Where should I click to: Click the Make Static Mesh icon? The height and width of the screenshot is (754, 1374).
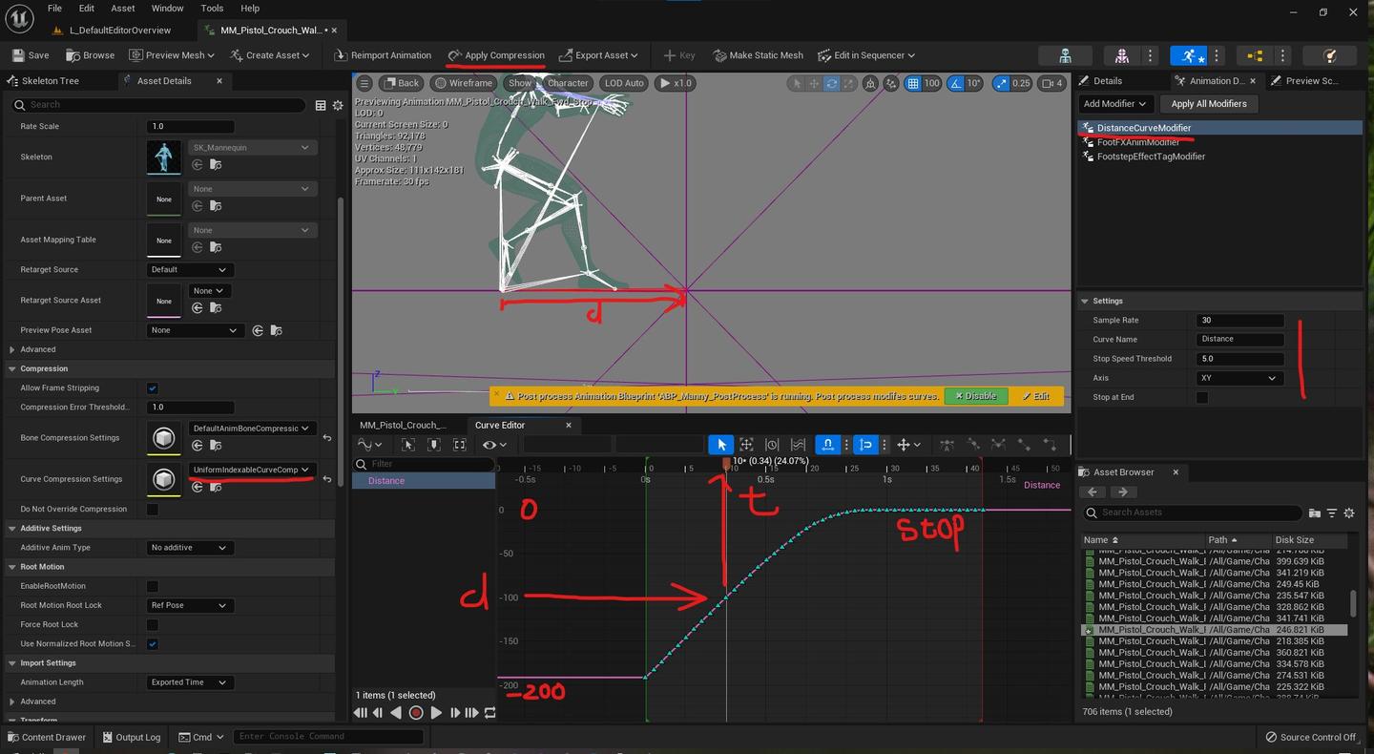pos(719,55)
